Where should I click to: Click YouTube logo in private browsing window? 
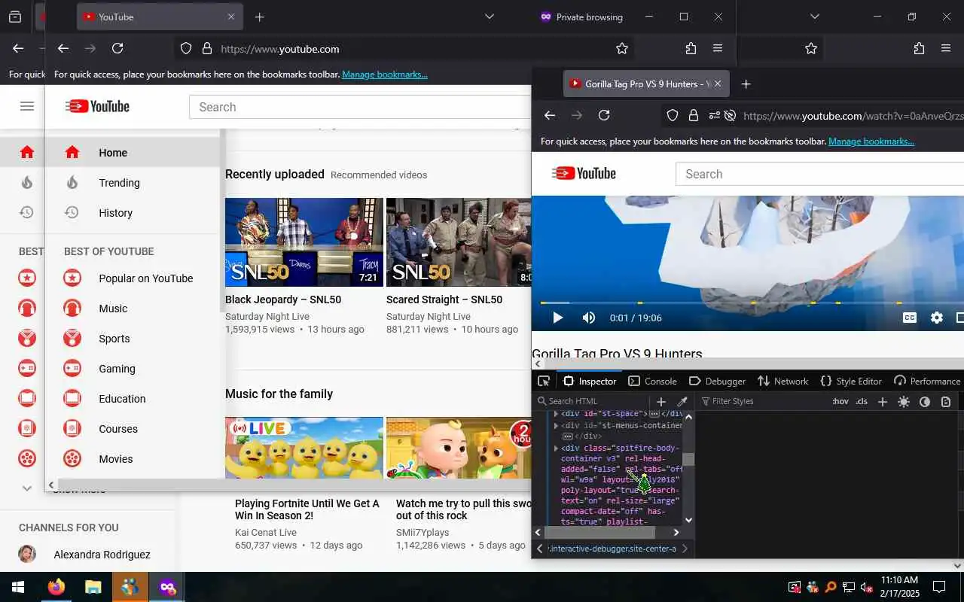[x=97, y=107]
